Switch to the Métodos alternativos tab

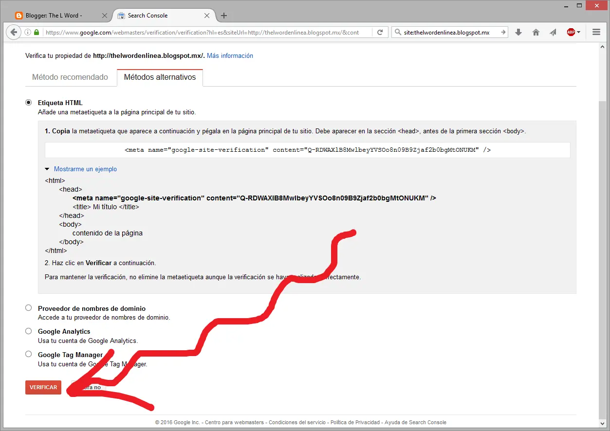[x=160, y=77]
